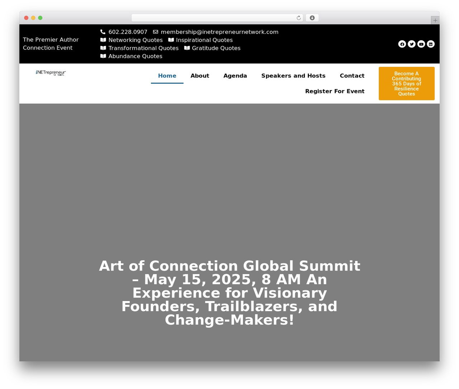Click the book icon beside Inspirational Quotes
Image resolution: width=459 pixels, height=389 pixels.
coord(171,40)
